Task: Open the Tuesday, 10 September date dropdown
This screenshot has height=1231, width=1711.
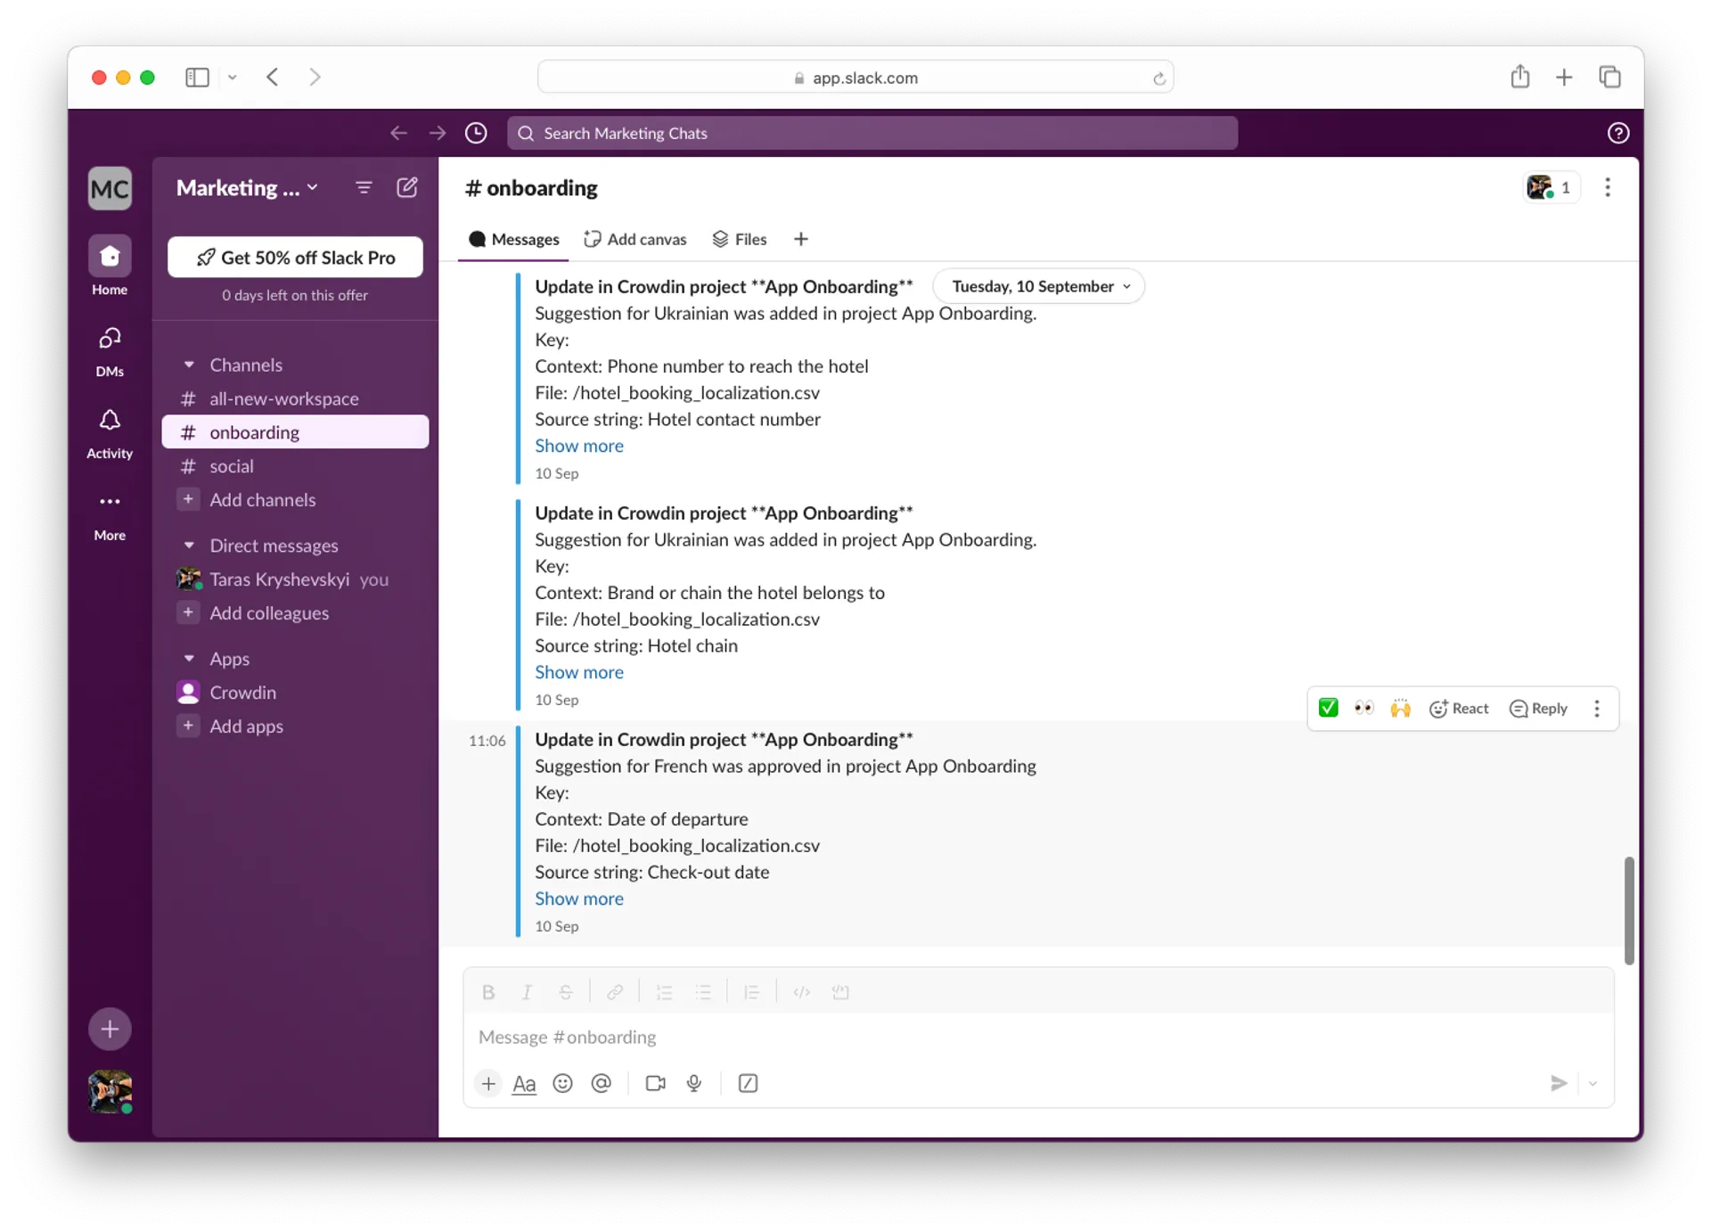Action: tap(1039, 286)
